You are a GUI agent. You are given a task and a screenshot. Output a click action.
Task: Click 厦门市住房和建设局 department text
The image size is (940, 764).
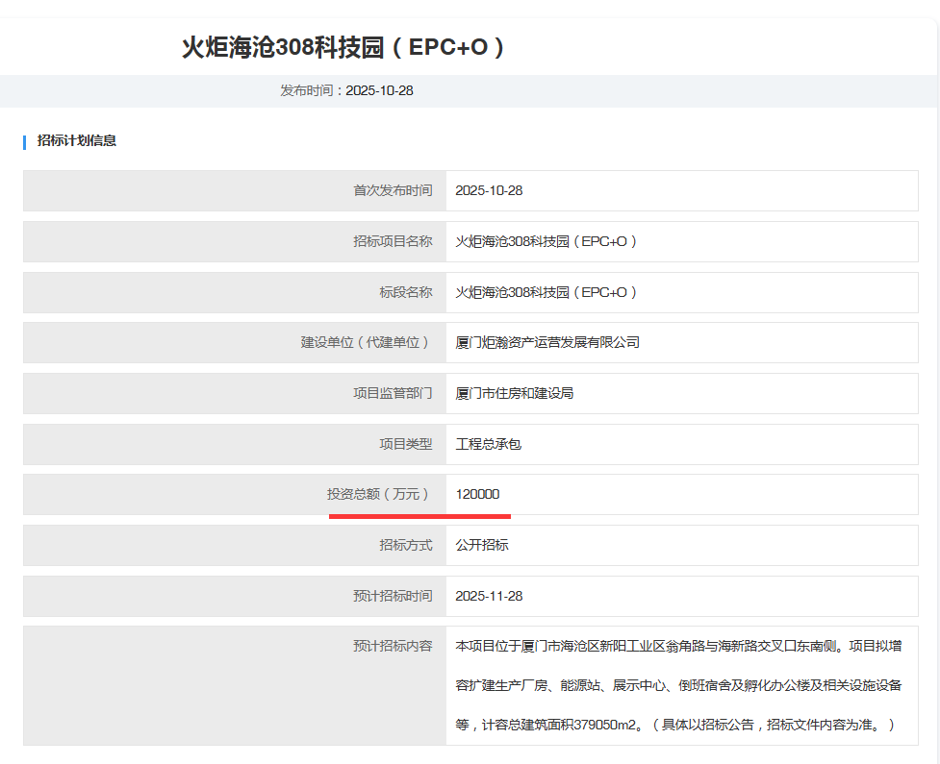click(x=515, y=393)
